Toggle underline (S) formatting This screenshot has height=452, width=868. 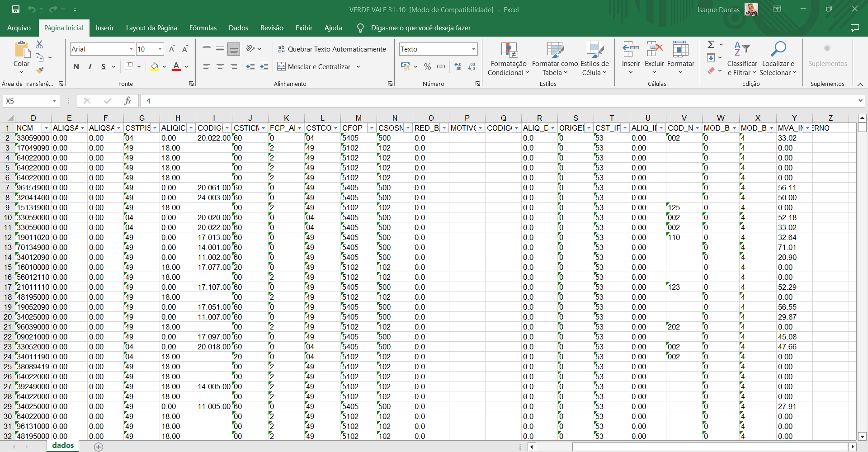pyautogui.click(x=104, y=66)
